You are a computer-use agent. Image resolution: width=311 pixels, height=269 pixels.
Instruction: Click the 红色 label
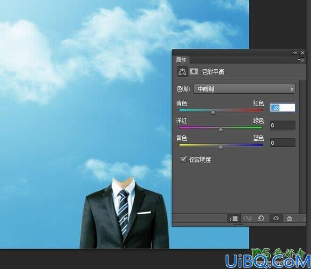[x=258, y=103]
